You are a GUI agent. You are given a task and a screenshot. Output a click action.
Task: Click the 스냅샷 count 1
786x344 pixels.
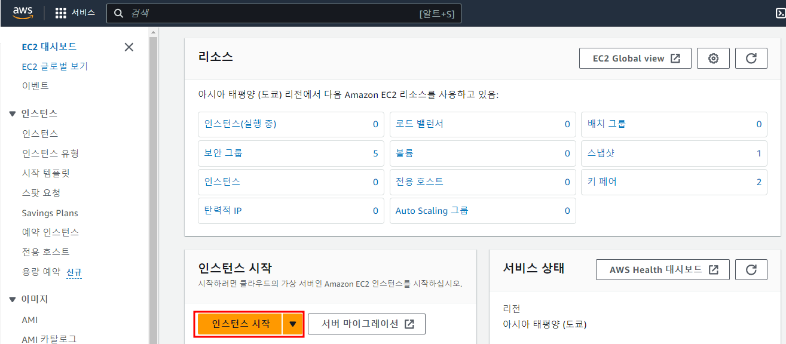click(x=759, y=153)
